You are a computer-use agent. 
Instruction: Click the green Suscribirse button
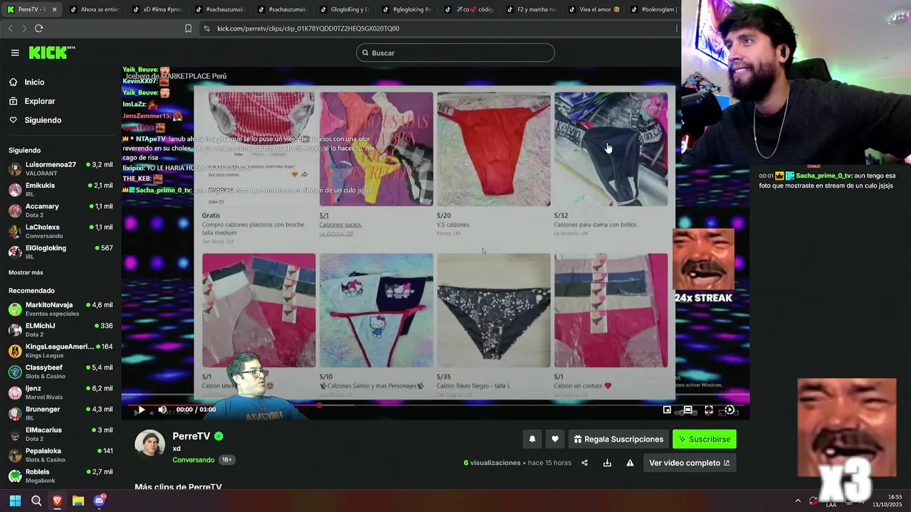705,439
